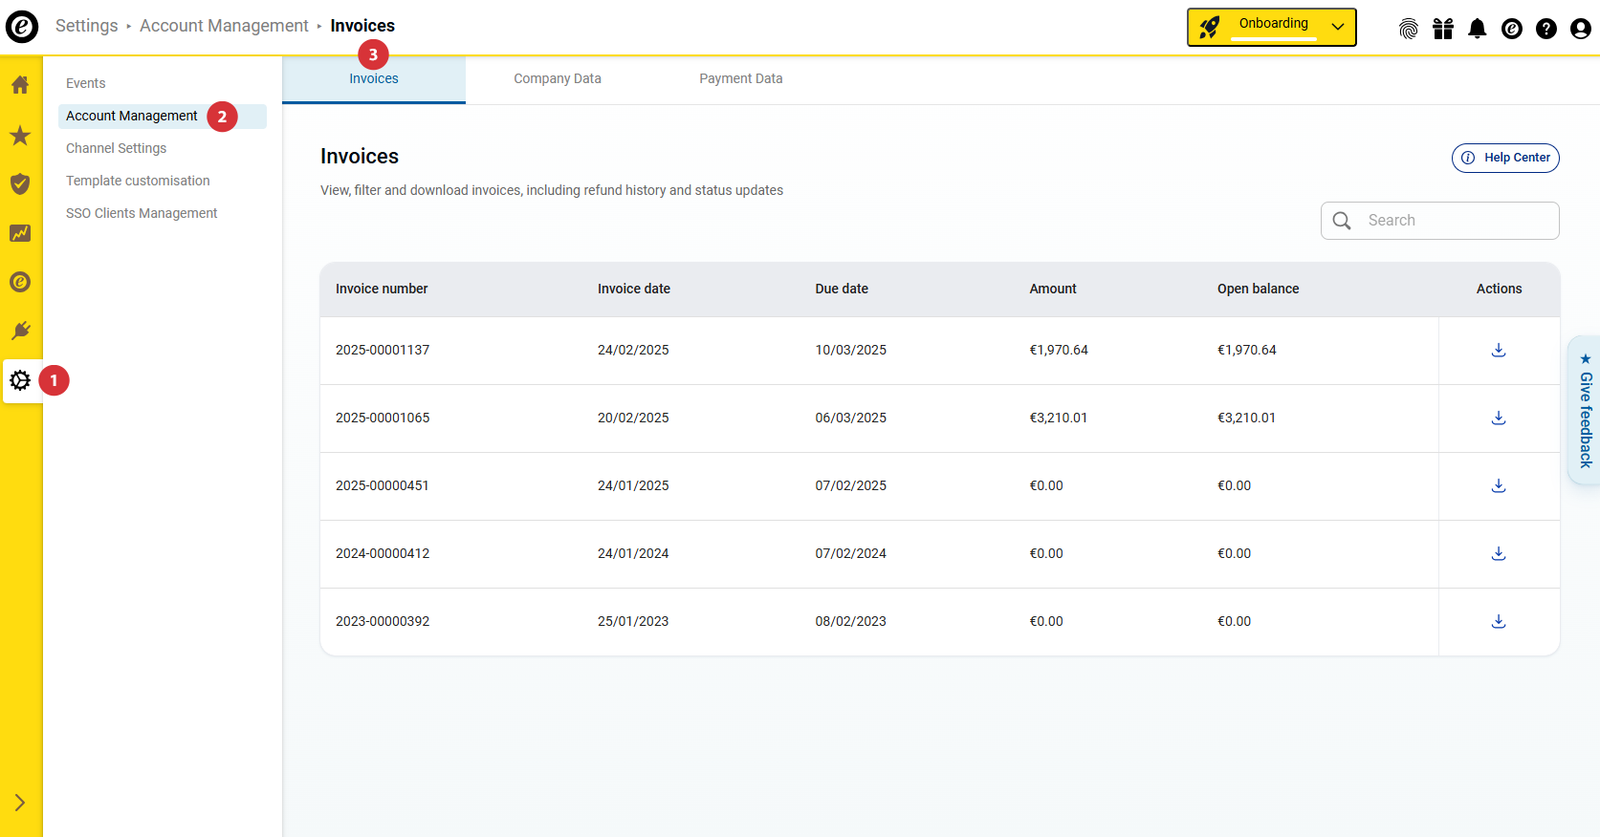The image size is (1600, 837).
Task: Open the star favorites sidebar icon
Action: pos(20,136)
